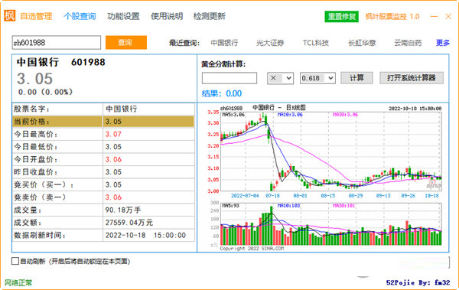Click the stock code input field sh601988

pyautogui.click(x=57, y=43)
